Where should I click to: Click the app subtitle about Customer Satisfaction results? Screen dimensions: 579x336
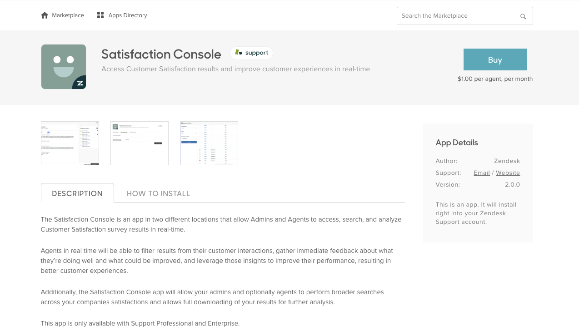coord(235,69)
